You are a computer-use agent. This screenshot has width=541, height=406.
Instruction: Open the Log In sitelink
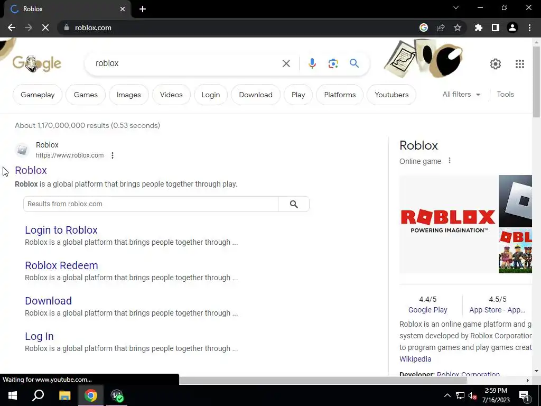[39, 336]
